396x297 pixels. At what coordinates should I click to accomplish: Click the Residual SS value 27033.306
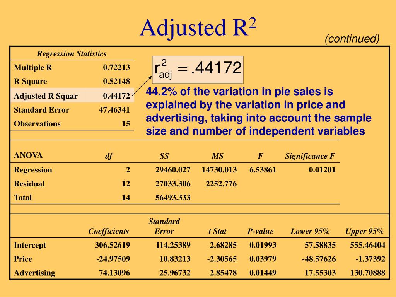pyautogui.click(x=173, y=184)
